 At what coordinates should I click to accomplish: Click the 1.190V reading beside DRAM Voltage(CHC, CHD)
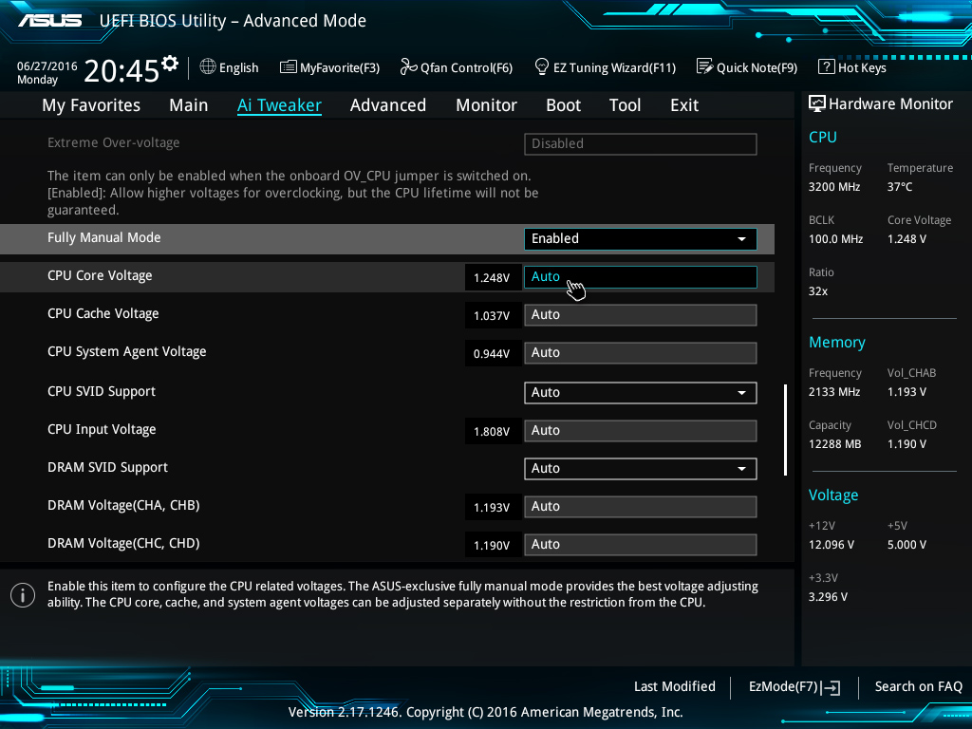click(x=492, y=545)
